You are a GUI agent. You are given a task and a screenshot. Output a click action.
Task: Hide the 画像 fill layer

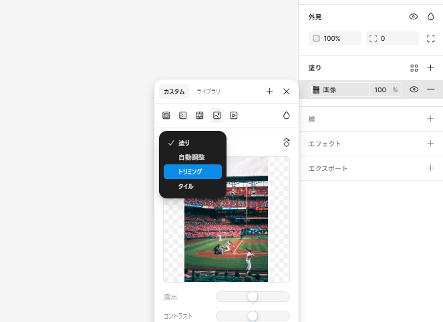click(414, 90)
